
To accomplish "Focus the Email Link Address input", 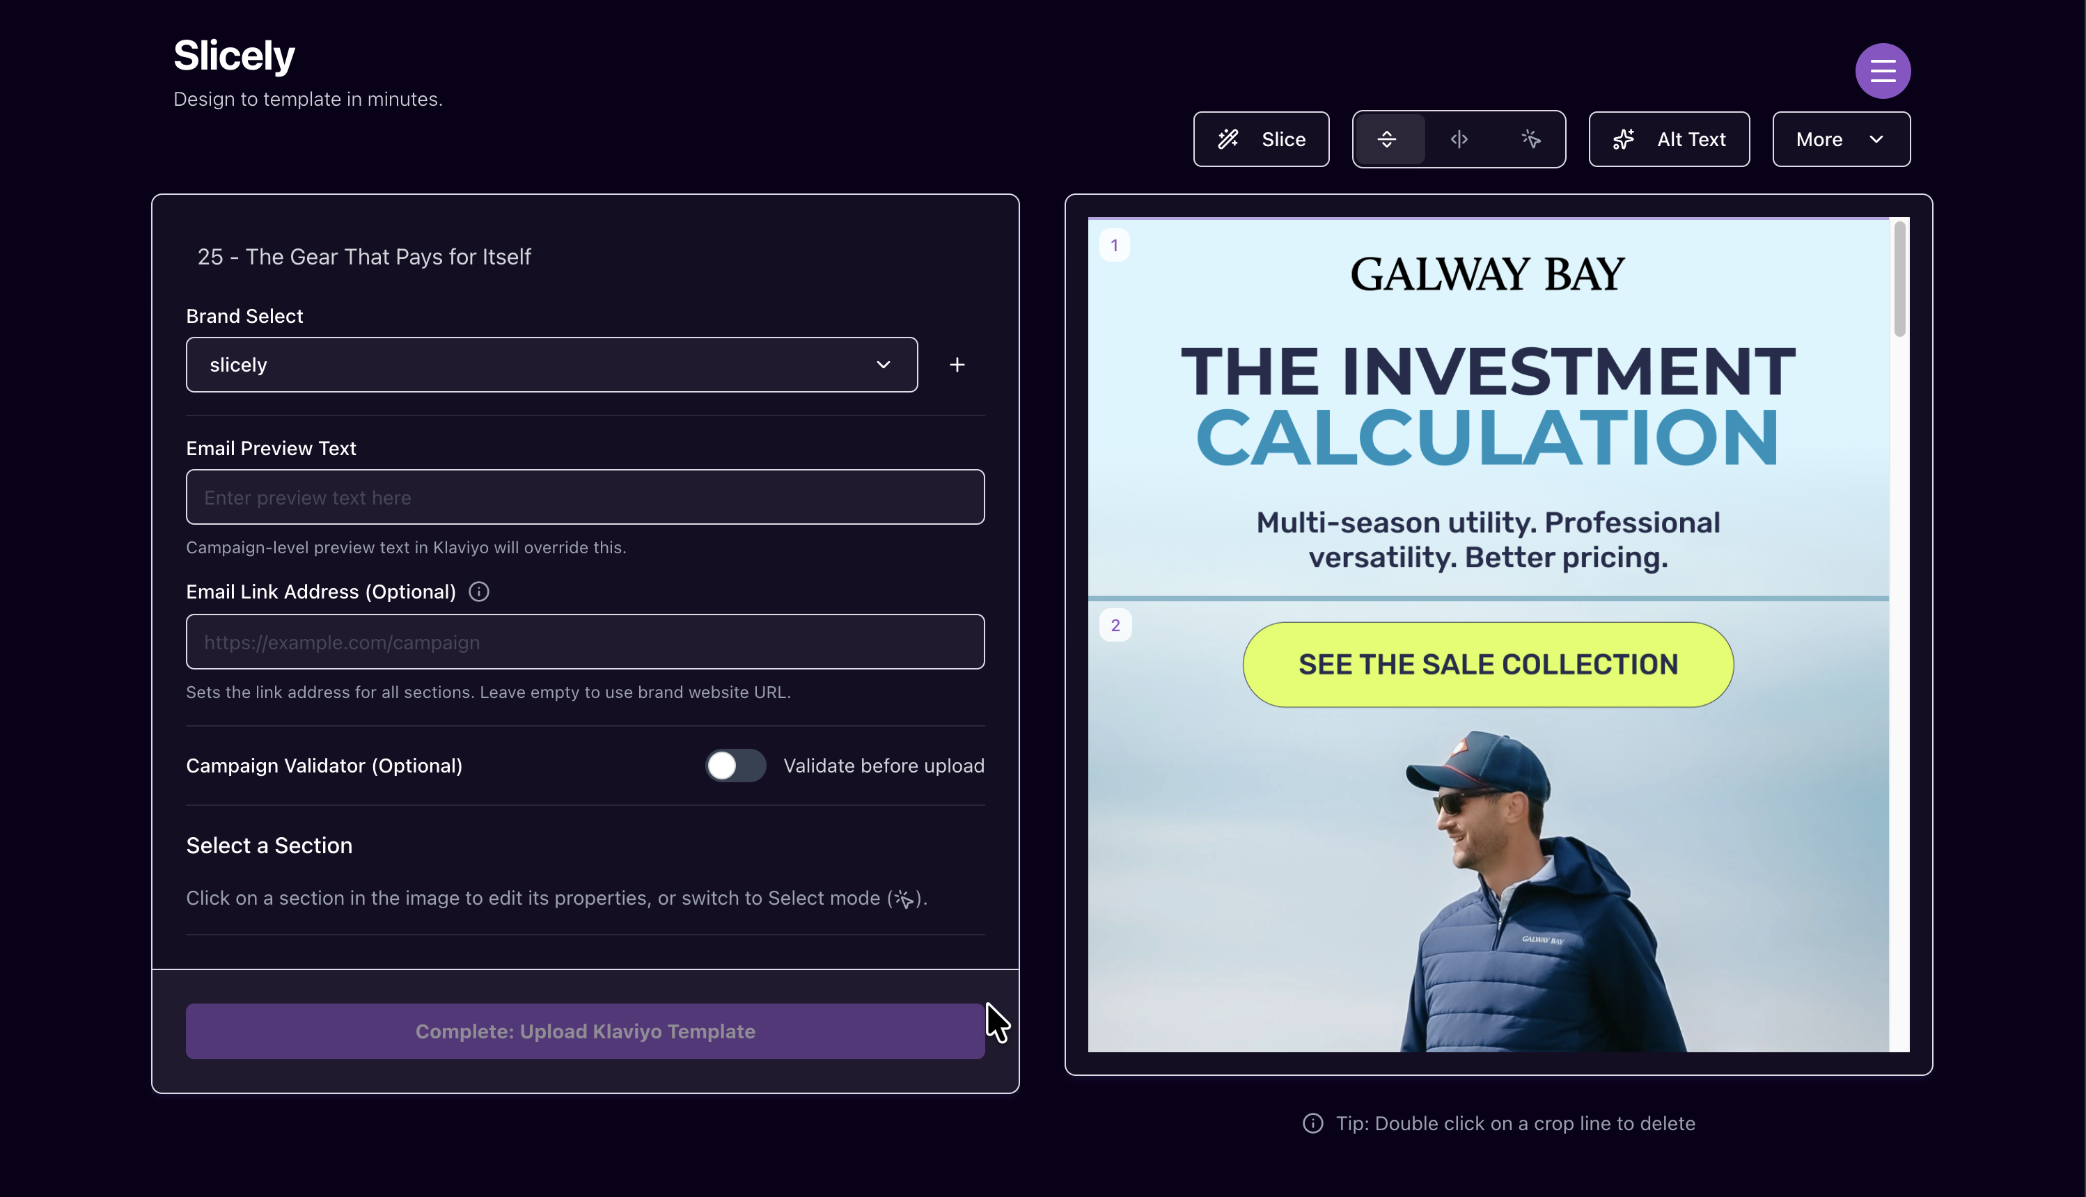I will point(585,642).
